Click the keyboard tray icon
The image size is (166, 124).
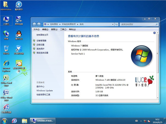pyautogui.click(x=136, y=121)
